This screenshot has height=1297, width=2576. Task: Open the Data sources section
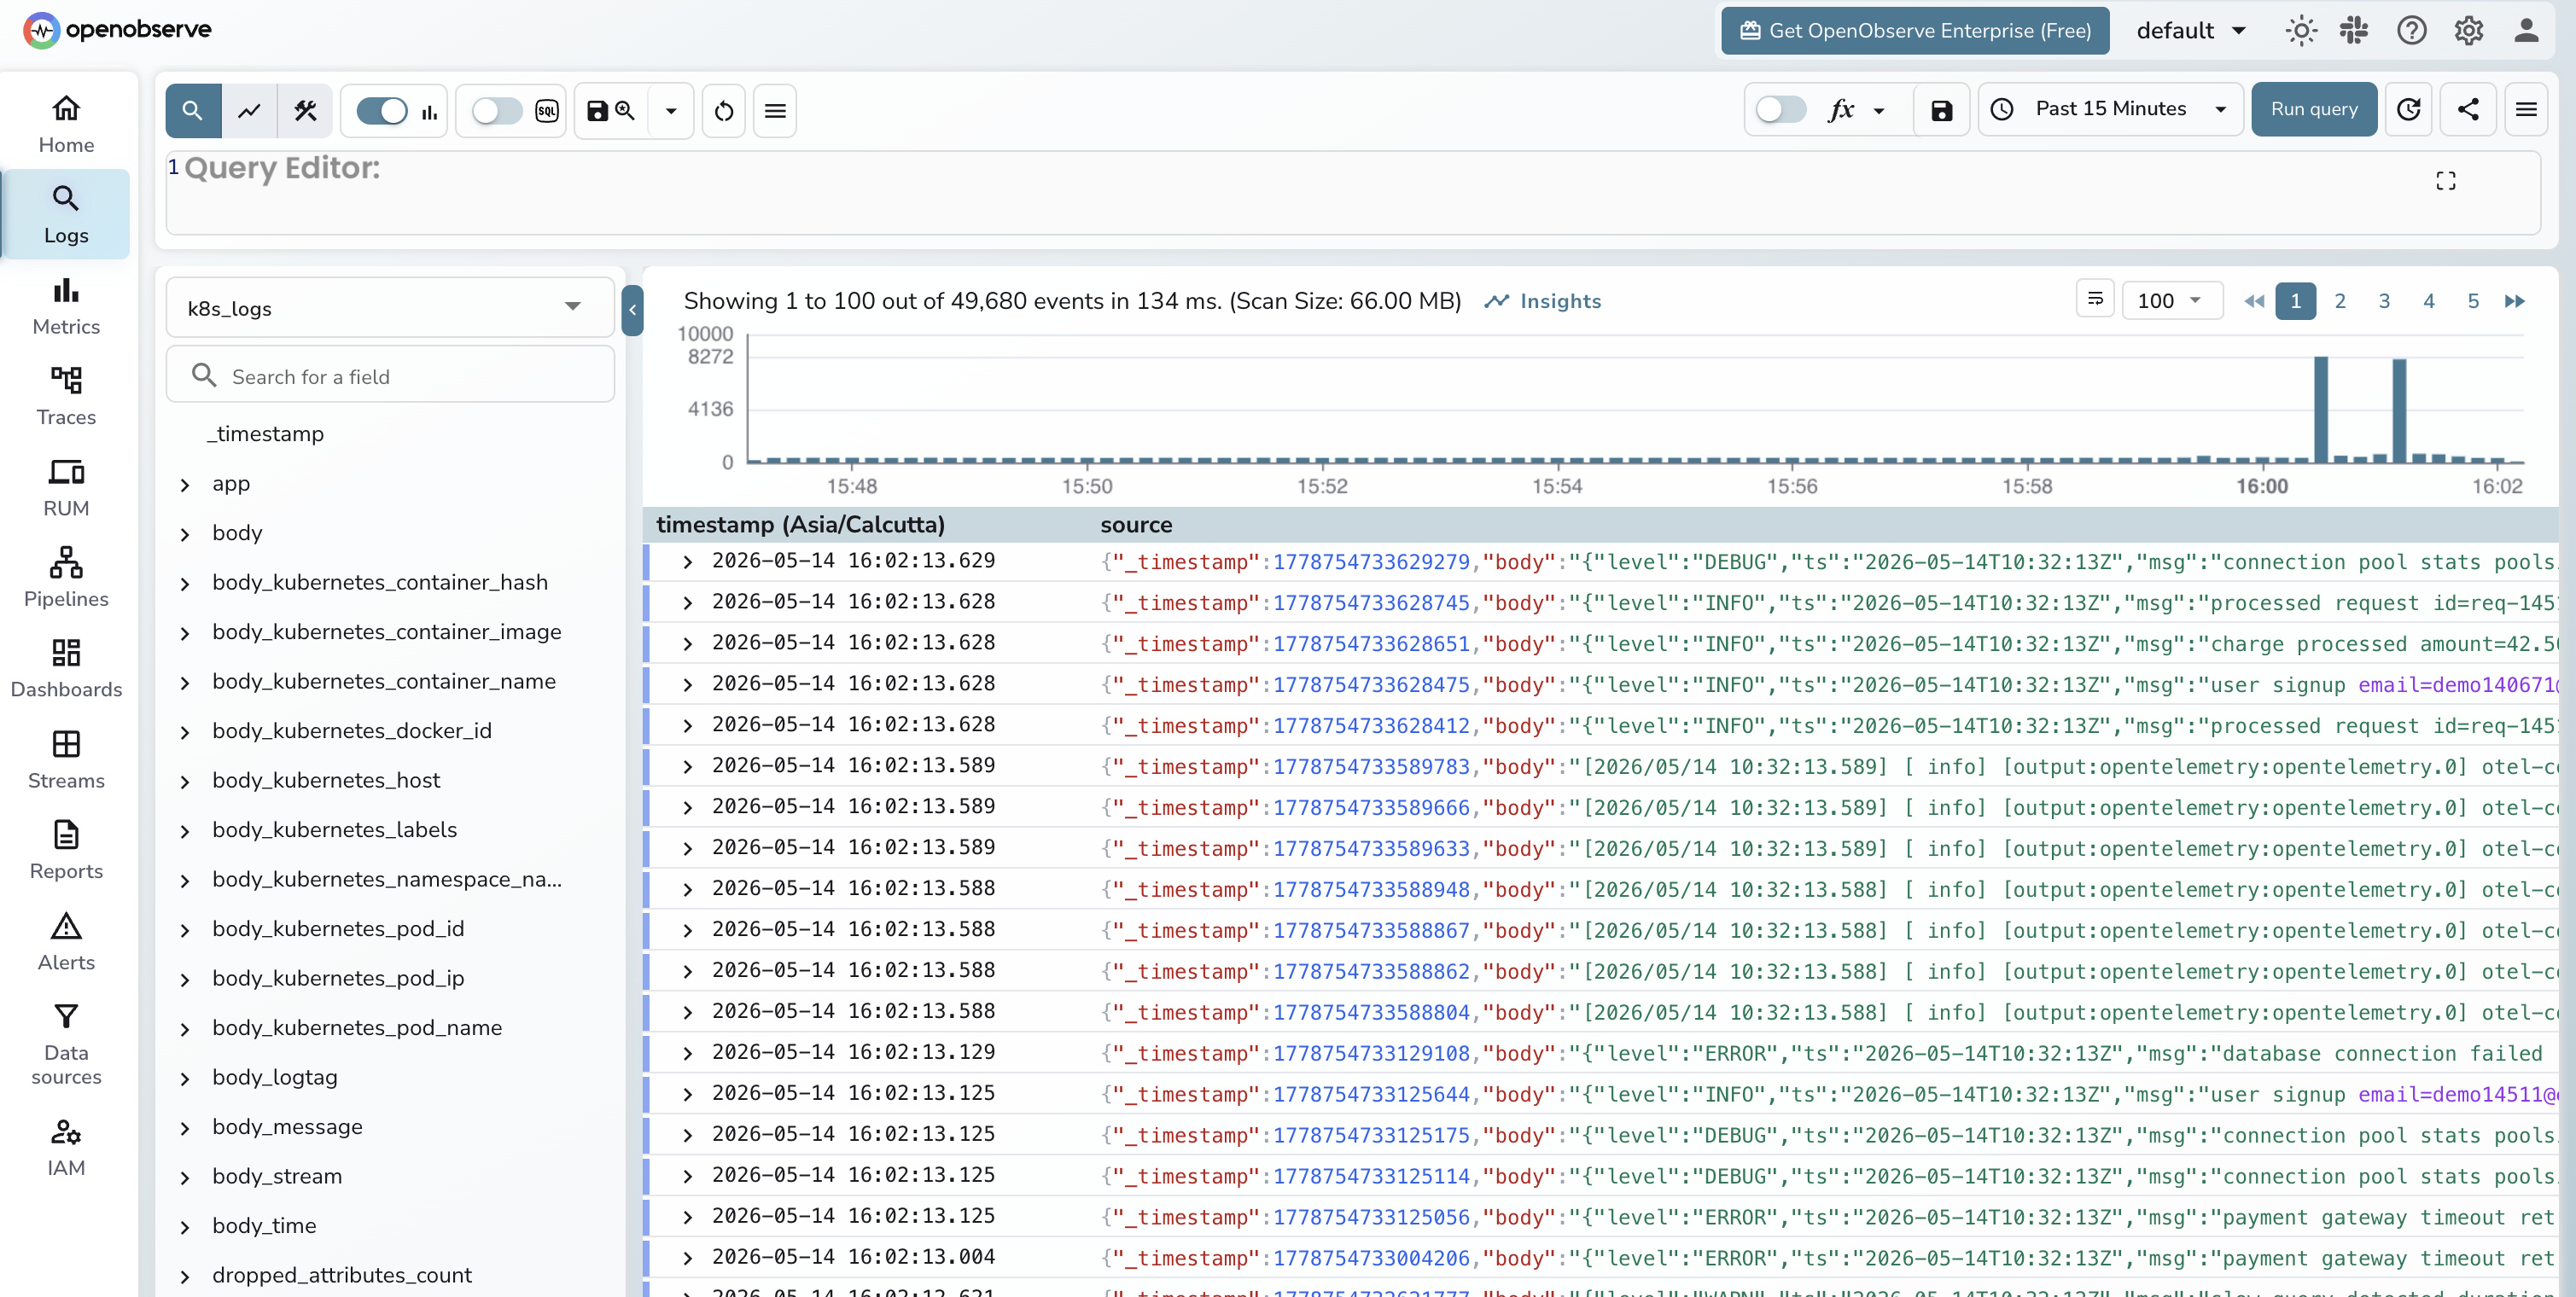coord(66,1045)
